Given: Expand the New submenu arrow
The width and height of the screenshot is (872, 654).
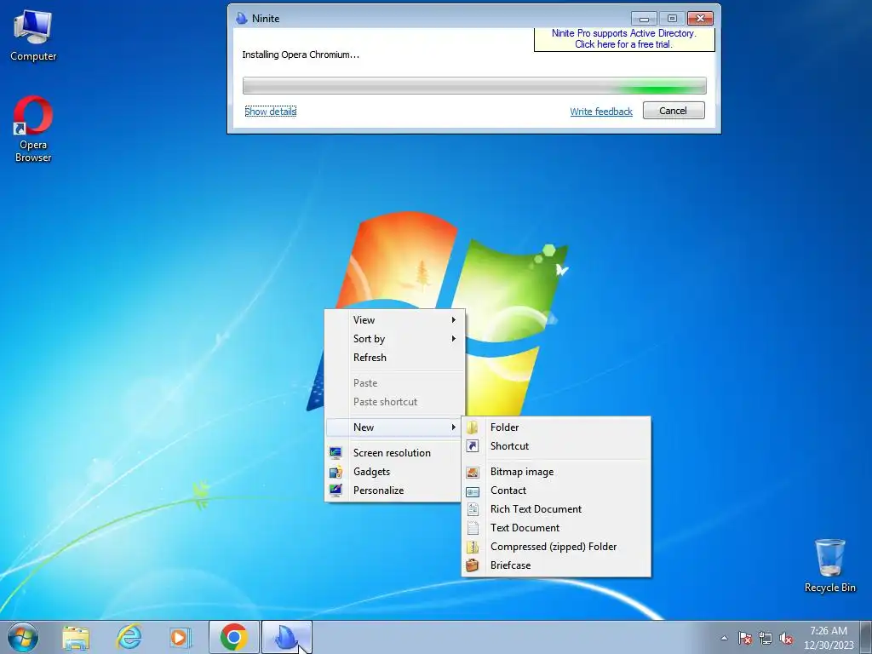Looking at the screenshot, I should 454,427.
